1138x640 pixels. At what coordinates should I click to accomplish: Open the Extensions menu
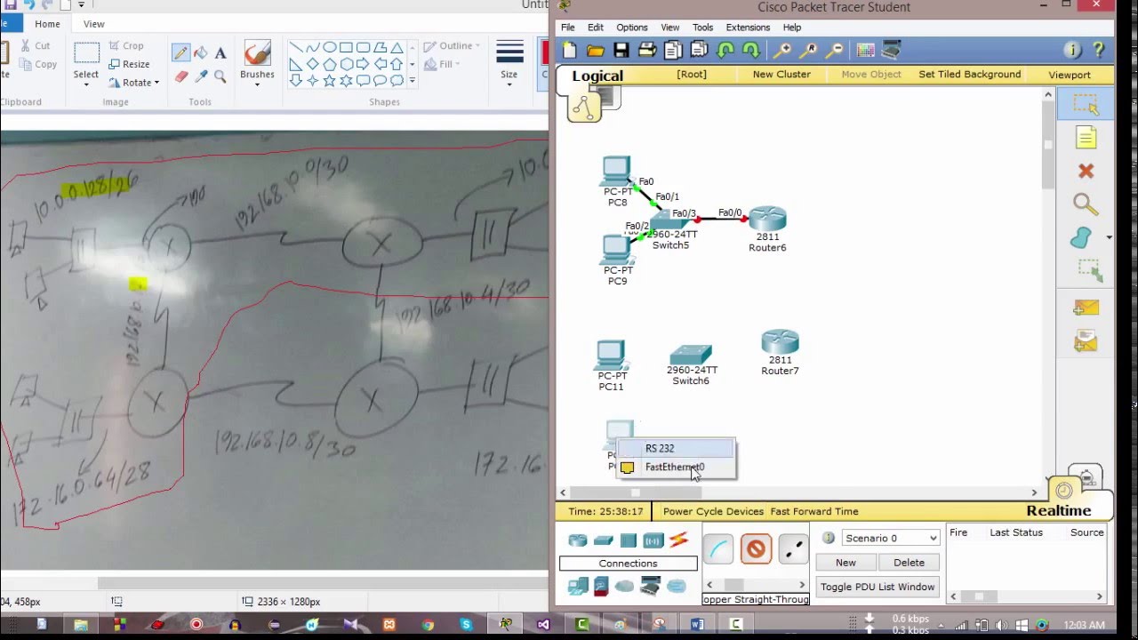click(x=748, y=28)
